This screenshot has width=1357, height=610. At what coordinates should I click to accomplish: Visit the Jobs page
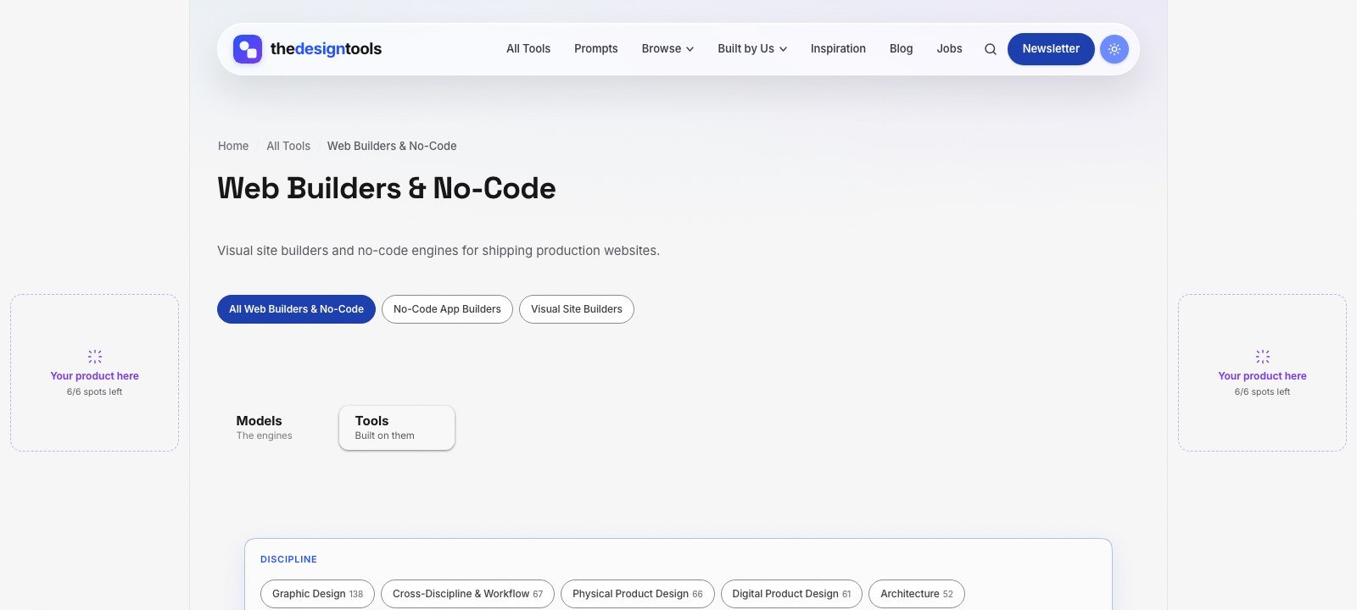949,49
